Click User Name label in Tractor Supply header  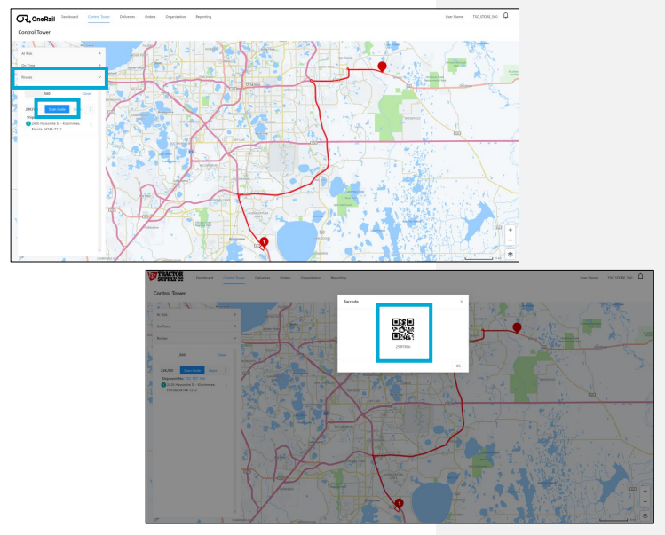coord(589,278)
